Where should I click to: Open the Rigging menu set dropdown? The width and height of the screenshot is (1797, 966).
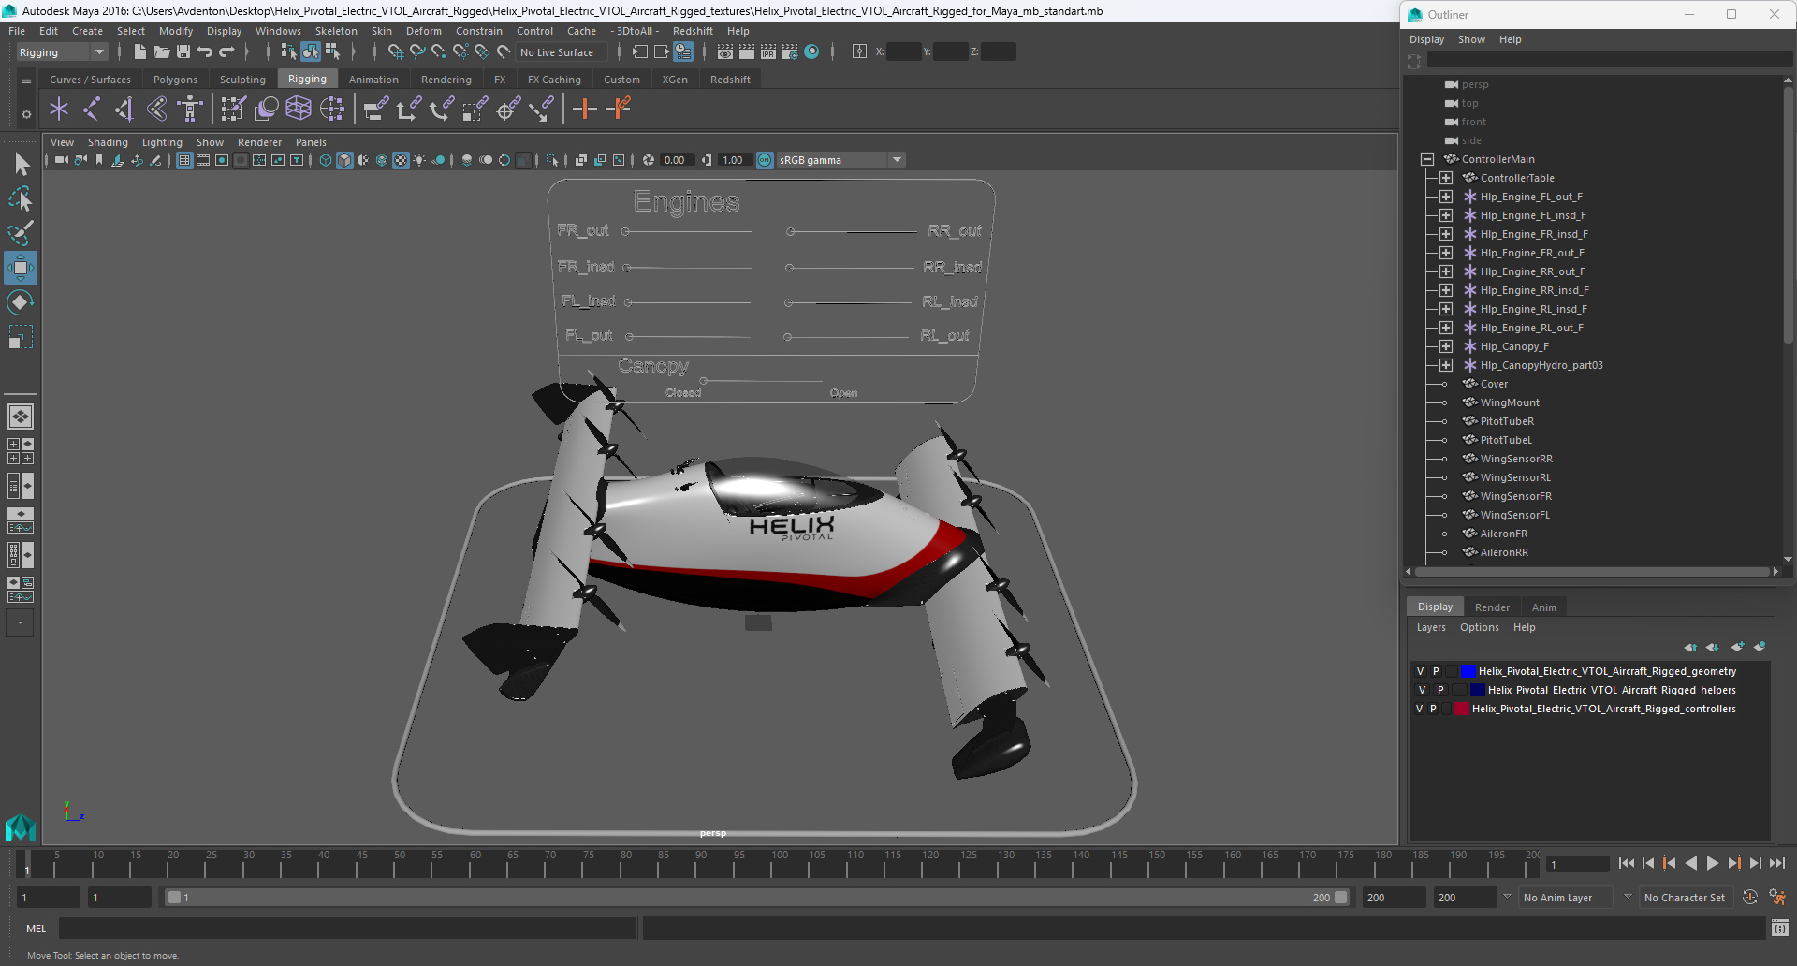pos(62,52)
